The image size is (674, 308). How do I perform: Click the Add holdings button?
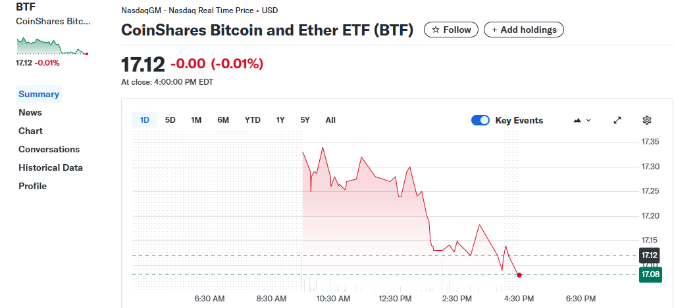tap(523, 30)
